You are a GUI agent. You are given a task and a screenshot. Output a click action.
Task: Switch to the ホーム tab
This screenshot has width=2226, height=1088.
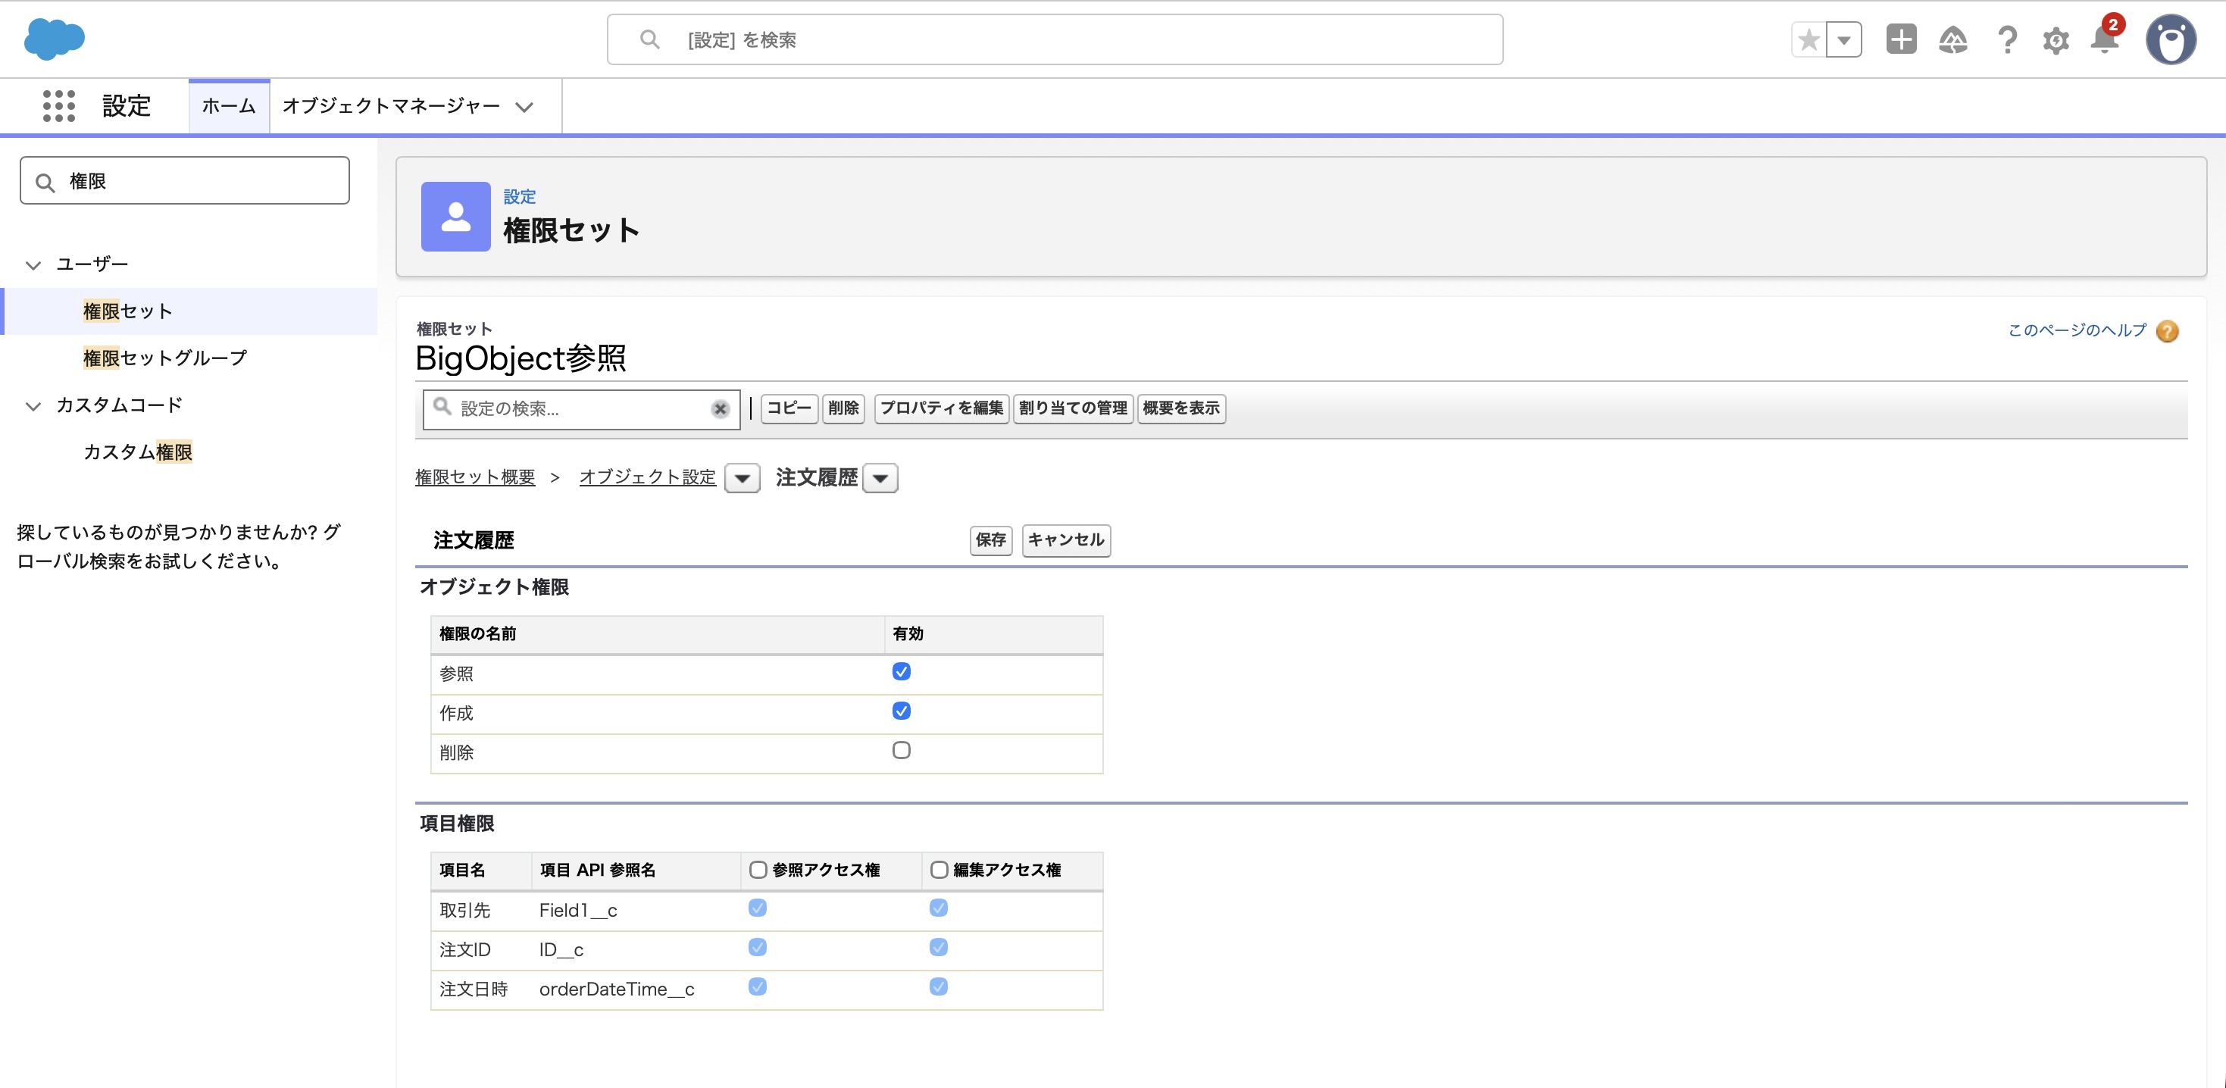pyautogui.click(x=229, y=106)
